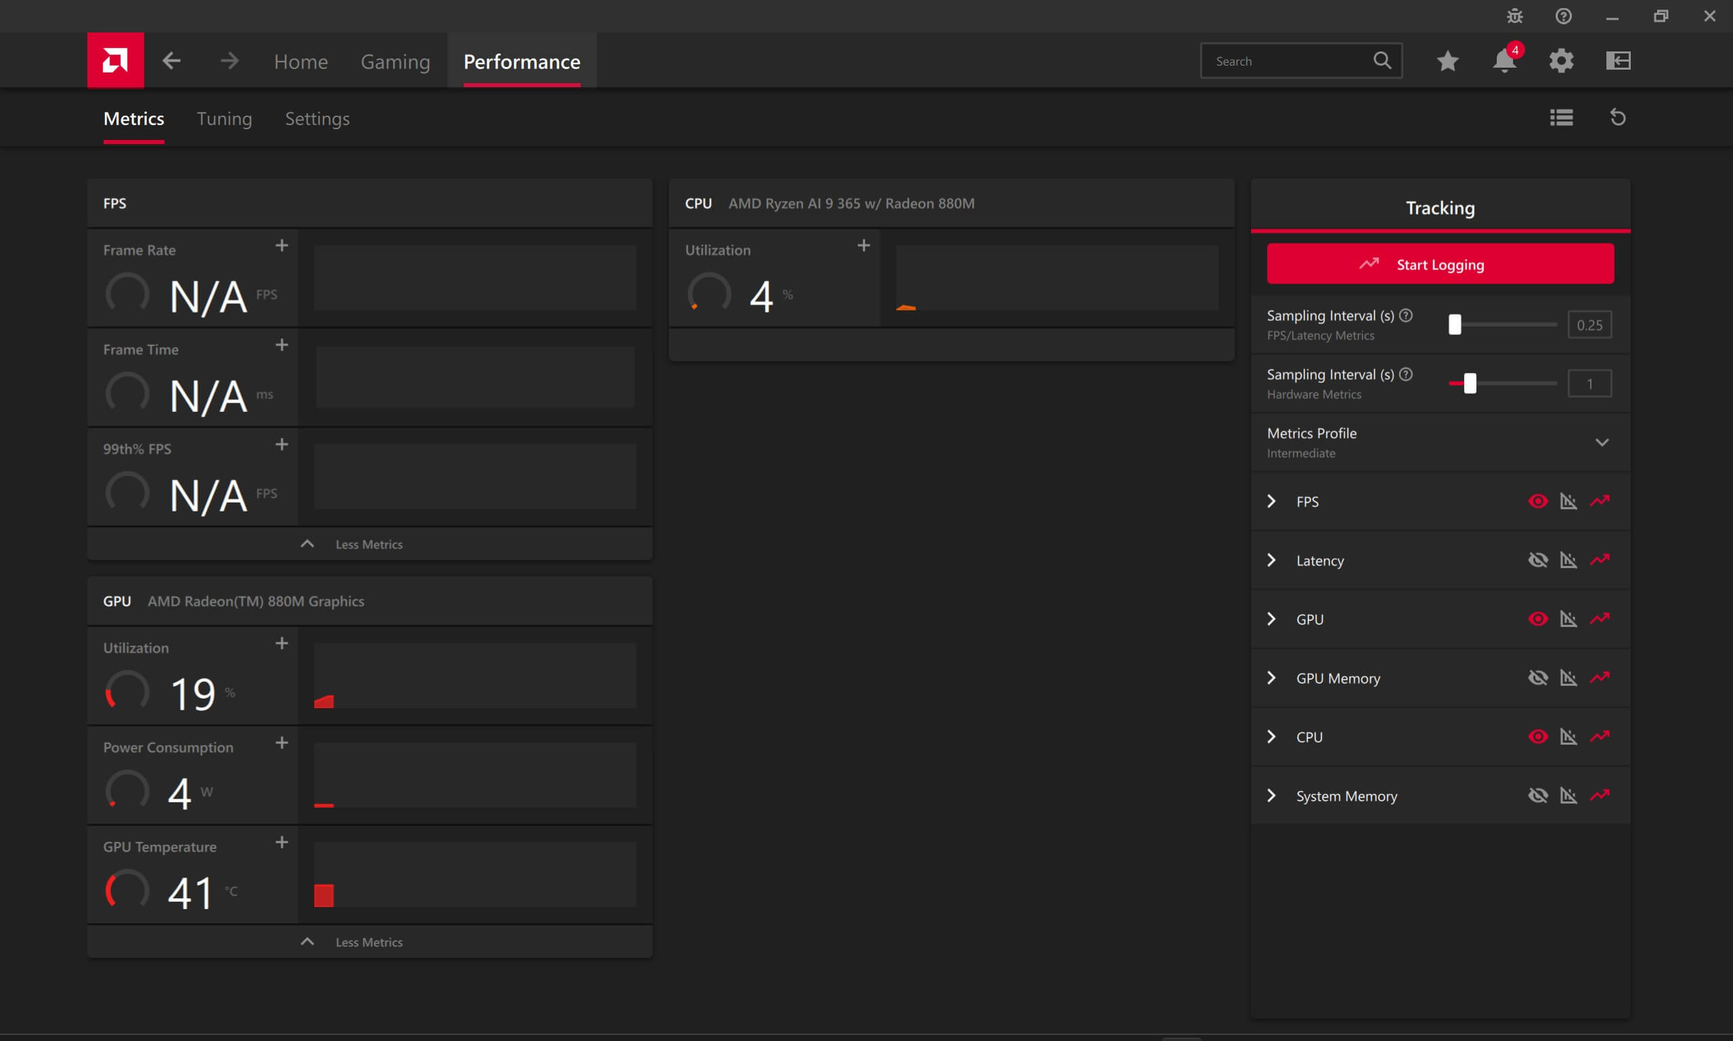Click the CPU Utilization history graph
The image size is (1733, 1041).
coord(1057,278)
